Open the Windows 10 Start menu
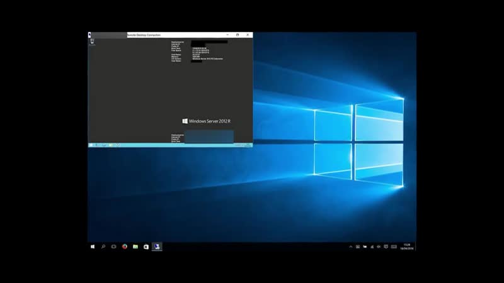 point(92,247)
